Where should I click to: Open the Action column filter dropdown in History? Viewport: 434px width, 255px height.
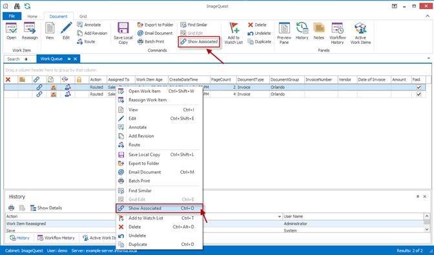279,216
